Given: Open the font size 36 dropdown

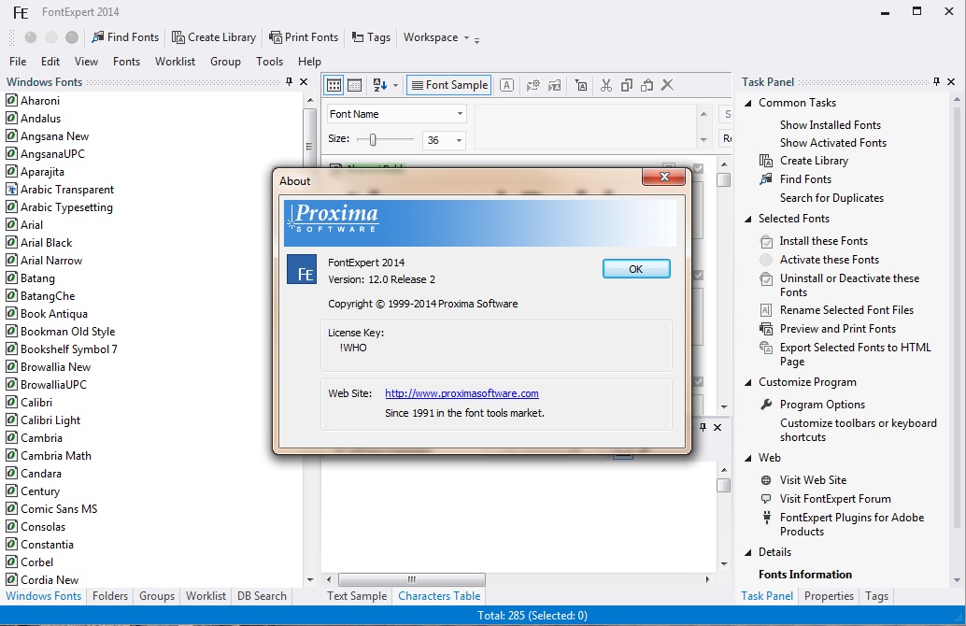Looking at the screenshot, I should [x=459, y=140].
